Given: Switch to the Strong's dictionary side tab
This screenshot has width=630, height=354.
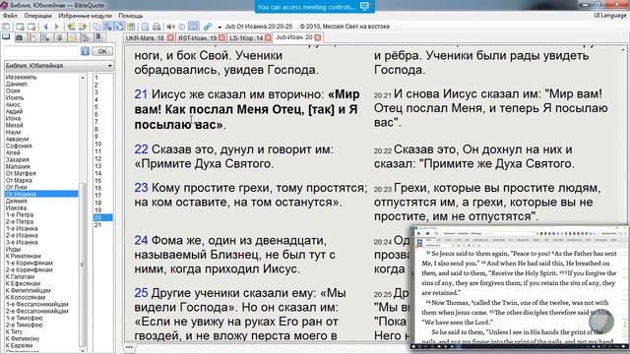Looking at the screenshot, I should 46,37.
